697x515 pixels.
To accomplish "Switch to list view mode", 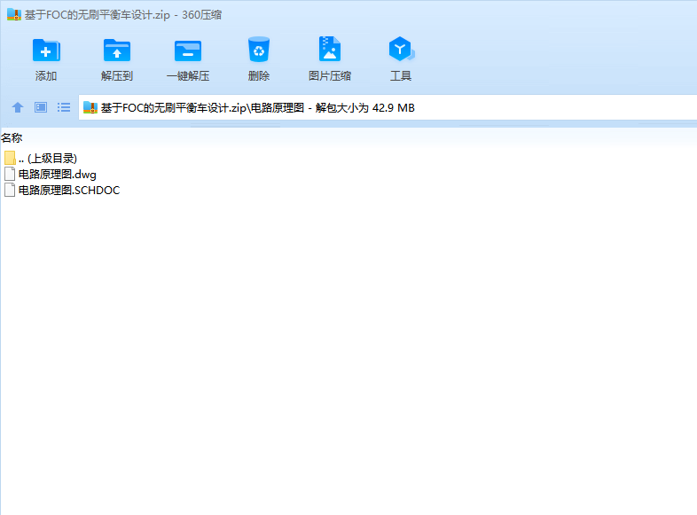I will click(x=64, y=107).
